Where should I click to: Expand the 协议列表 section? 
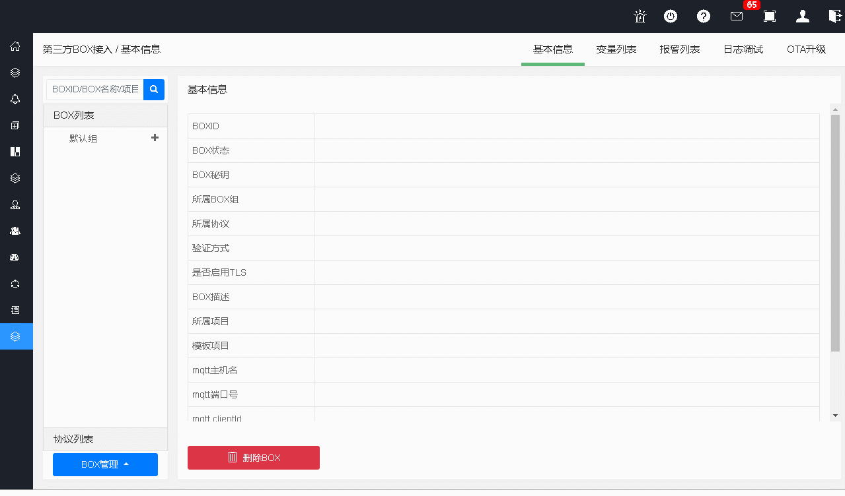tap(106, 439)
